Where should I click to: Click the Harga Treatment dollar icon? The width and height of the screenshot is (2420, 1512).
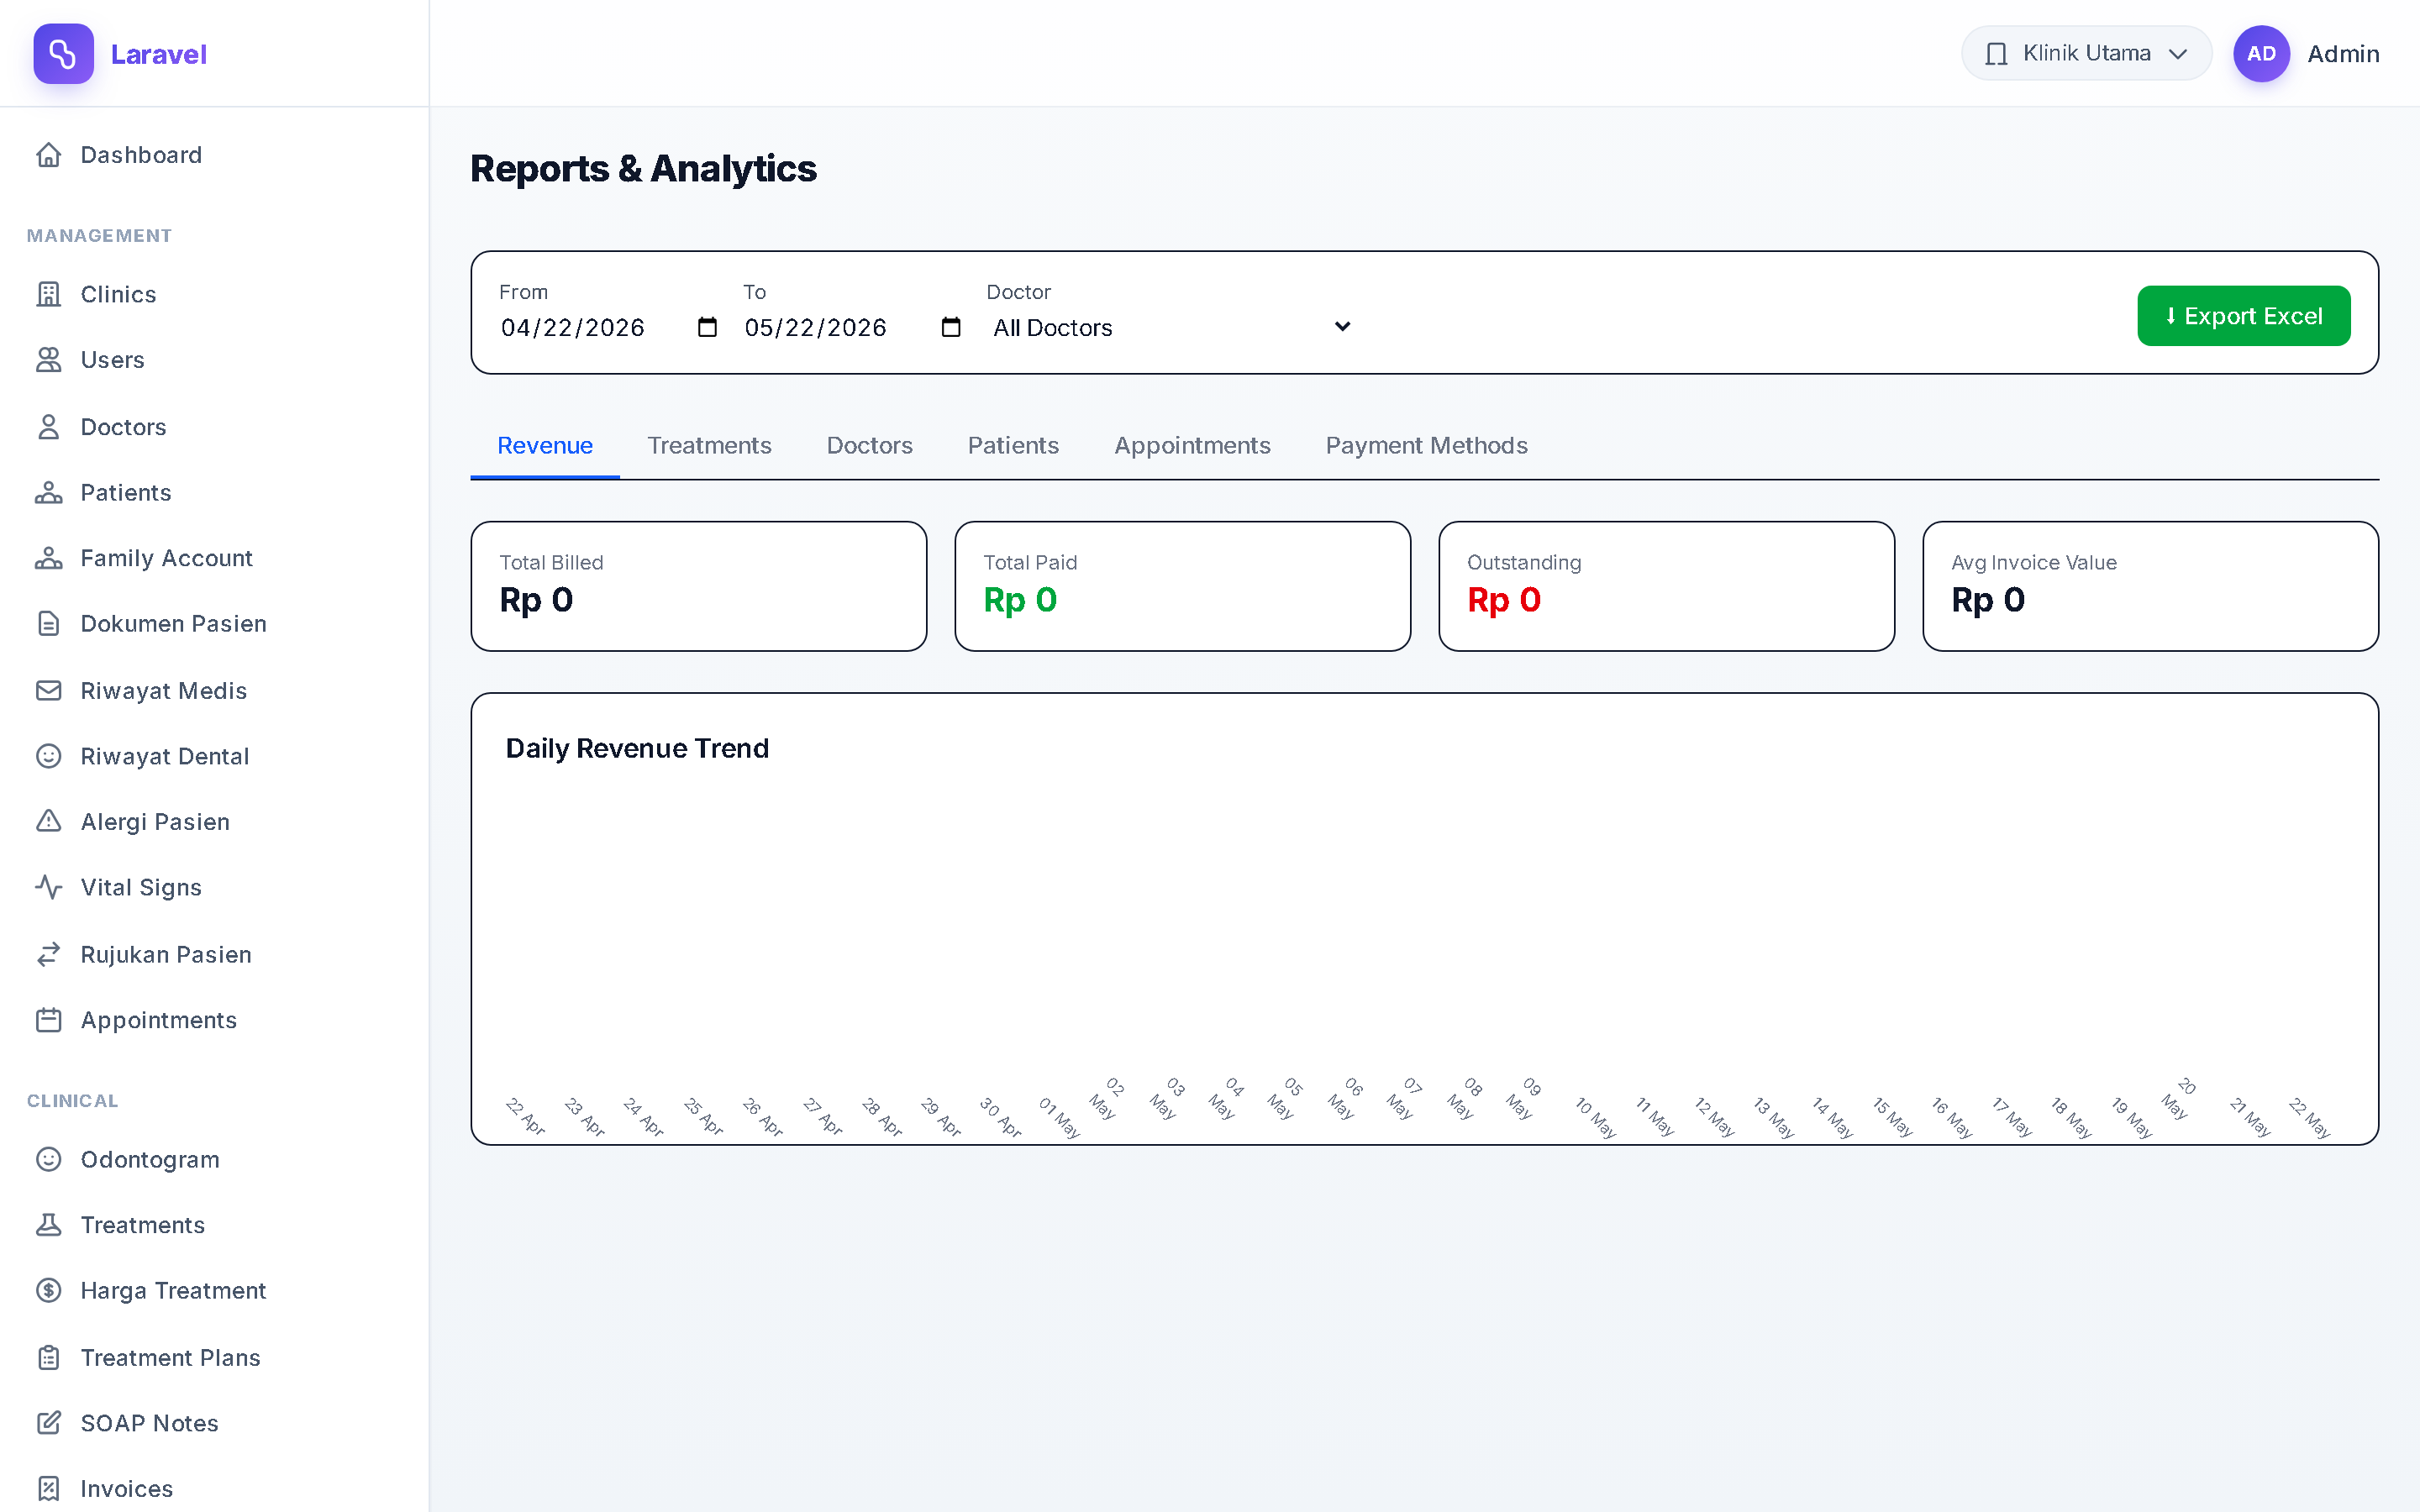49,1291
